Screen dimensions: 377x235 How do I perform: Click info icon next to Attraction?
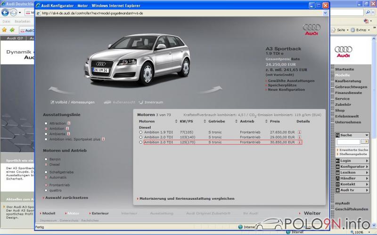pyautogui.click(x=69, y=123)
